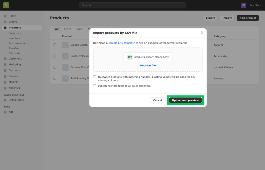Click the Home & Kitchen category cell

(x=223, y=67)
